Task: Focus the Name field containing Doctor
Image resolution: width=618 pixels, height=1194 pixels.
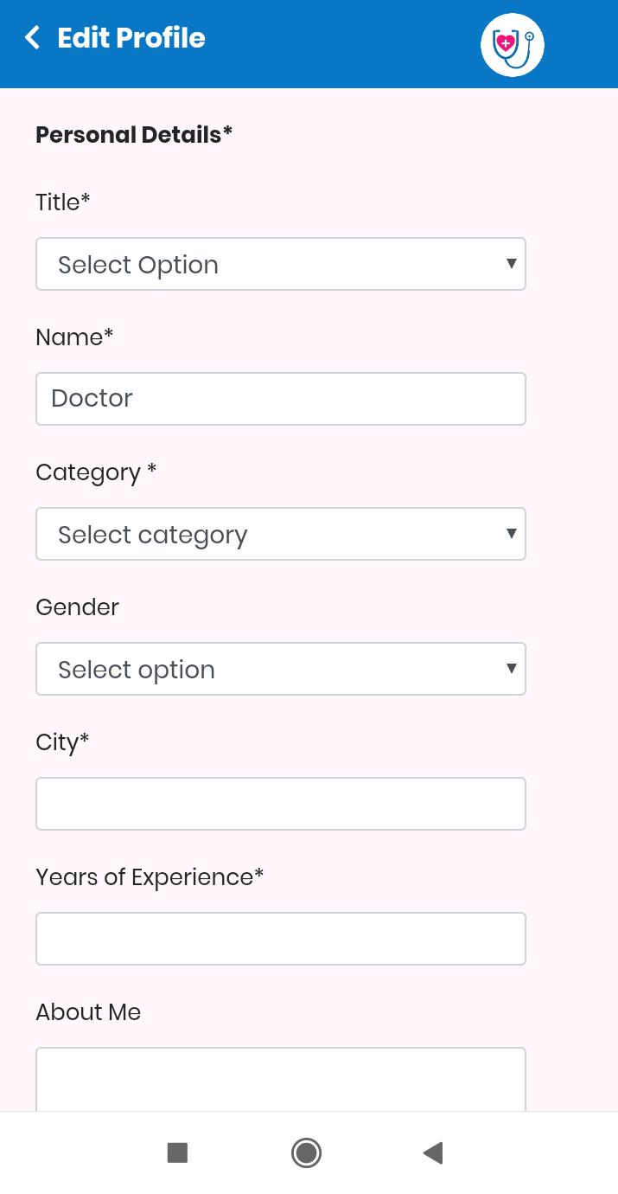Action: (x=281, y=399)
